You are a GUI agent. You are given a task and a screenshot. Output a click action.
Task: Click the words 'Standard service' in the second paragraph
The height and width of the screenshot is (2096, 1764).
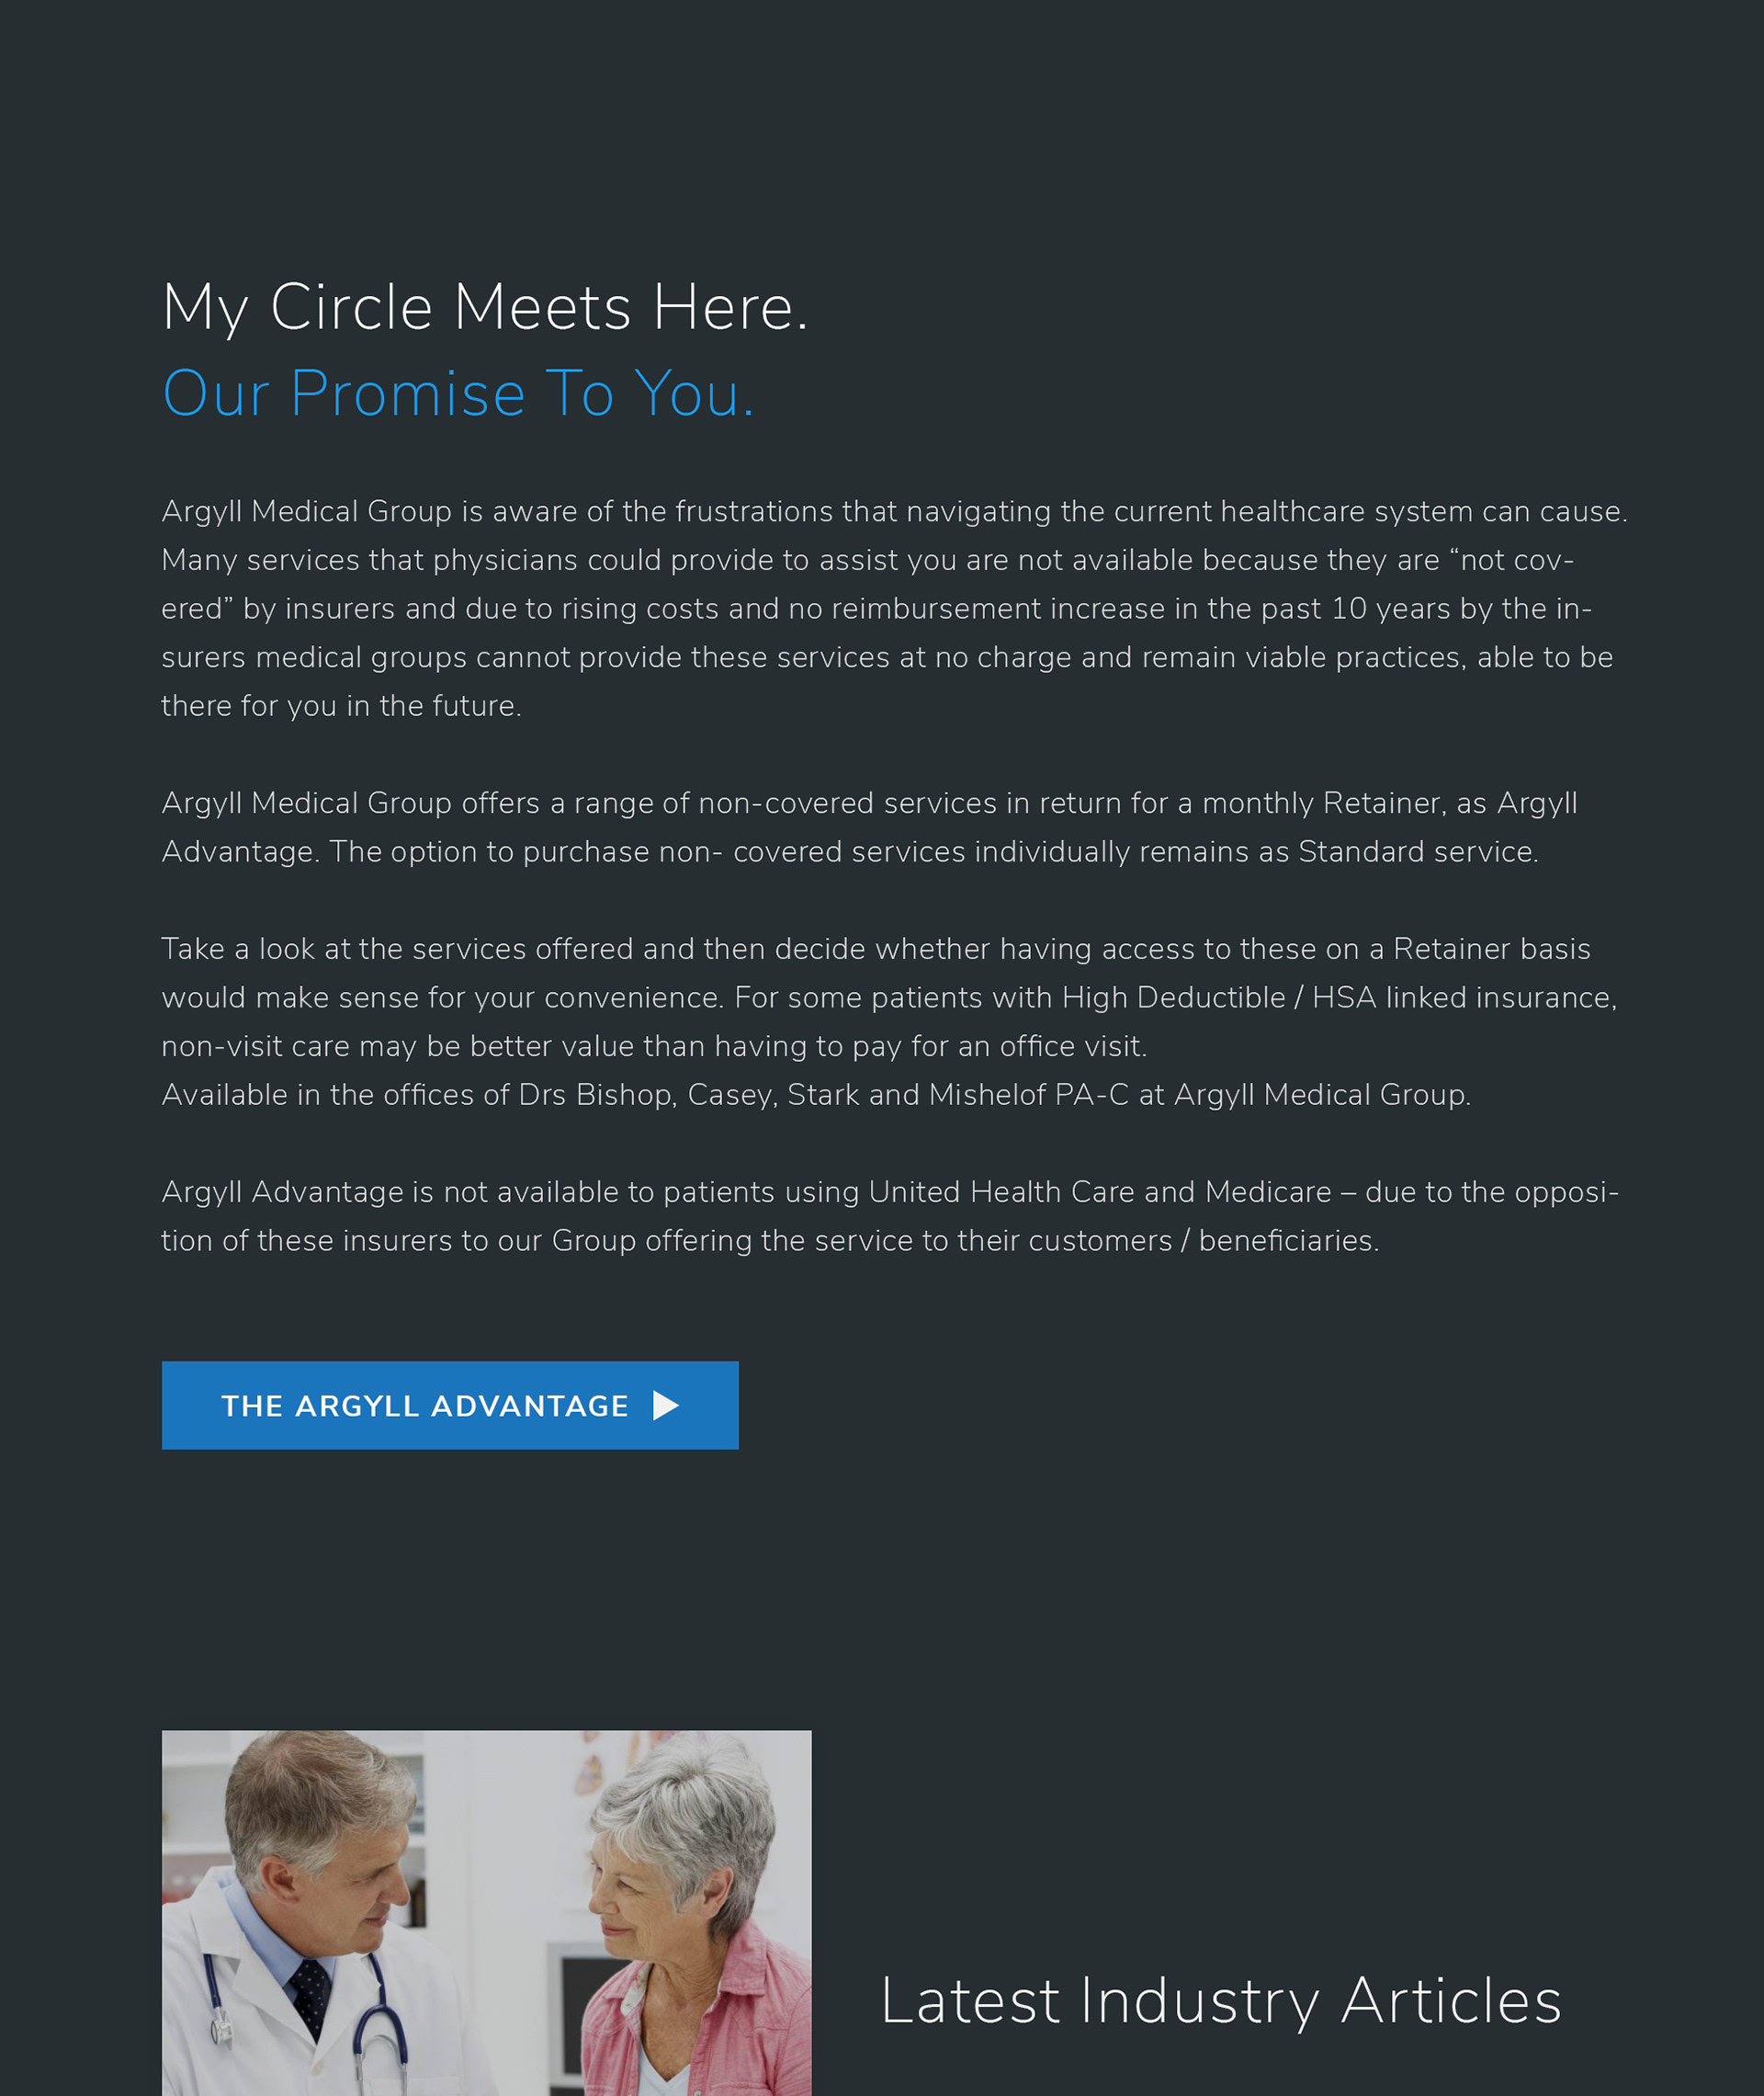pos(1417,851)
